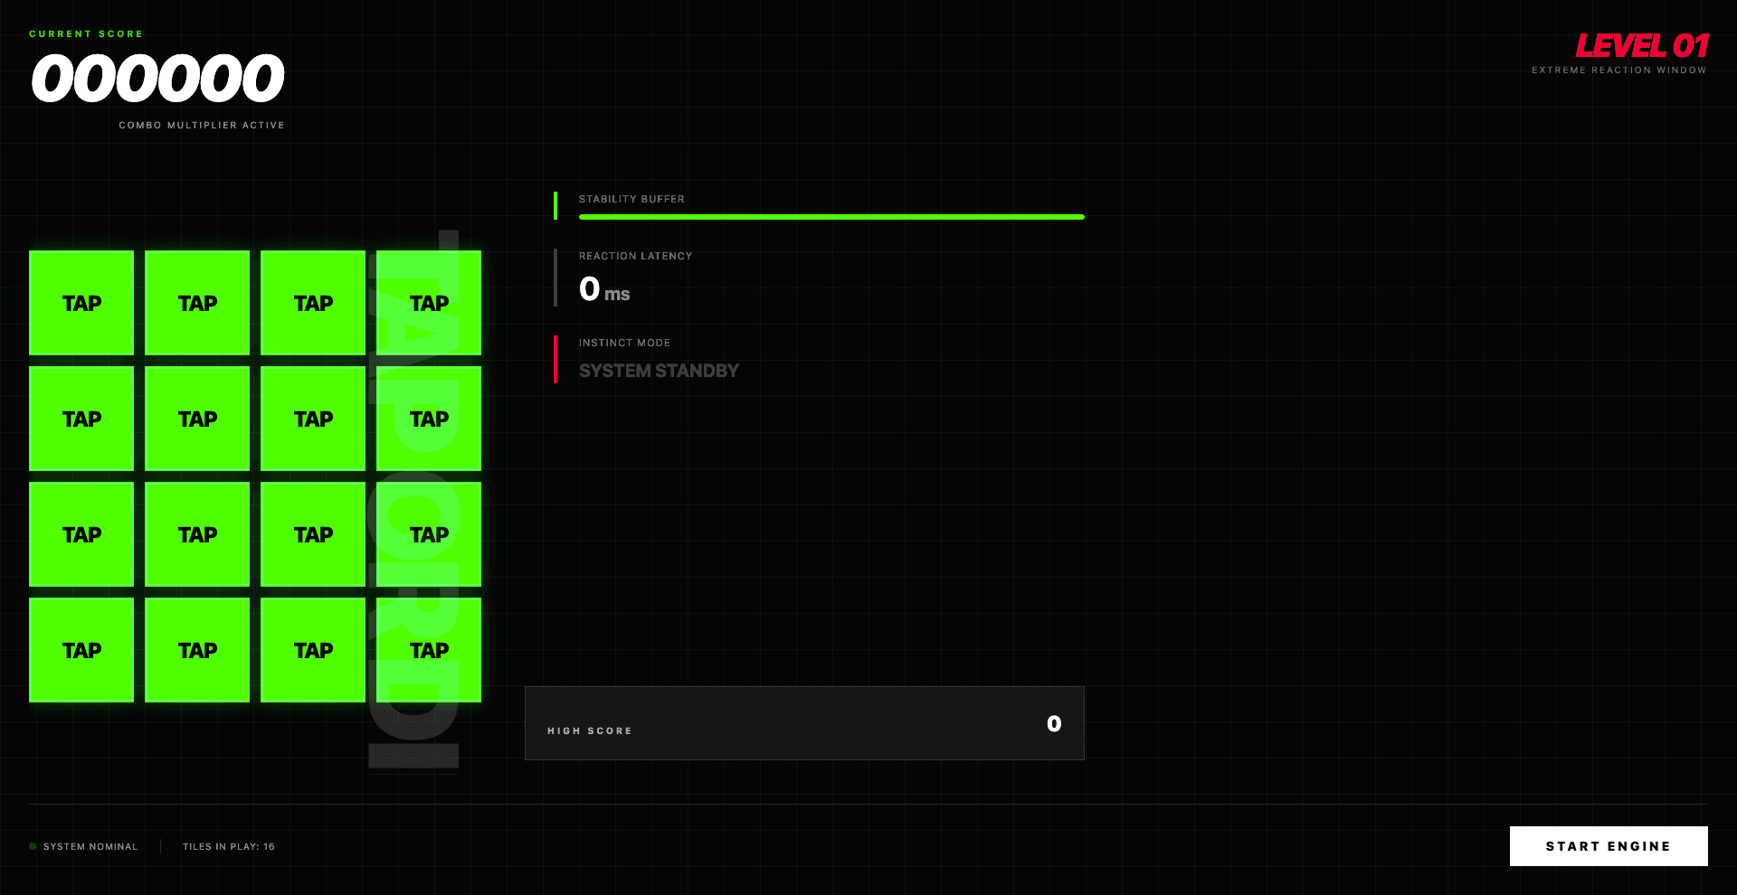Tap the last tile in the bottom row
This screenshot has height=895, width=1737.
point(429,650)
